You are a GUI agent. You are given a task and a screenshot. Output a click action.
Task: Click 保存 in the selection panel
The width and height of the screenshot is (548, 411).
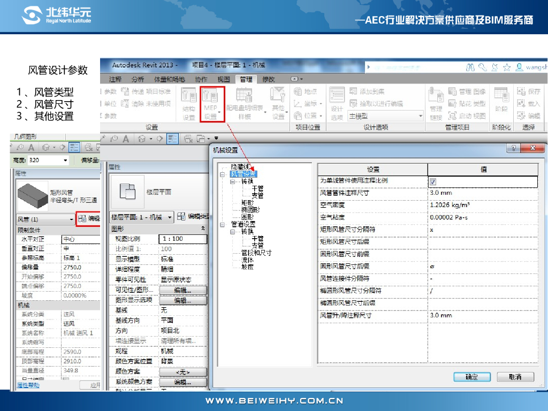click(529, 92)
